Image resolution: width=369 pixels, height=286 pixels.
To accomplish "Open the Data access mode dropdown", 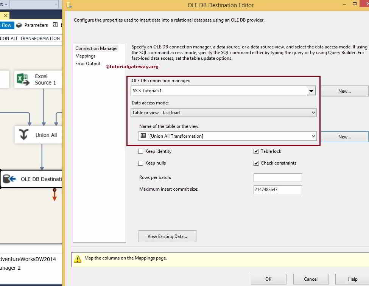I will click(313, 112).
